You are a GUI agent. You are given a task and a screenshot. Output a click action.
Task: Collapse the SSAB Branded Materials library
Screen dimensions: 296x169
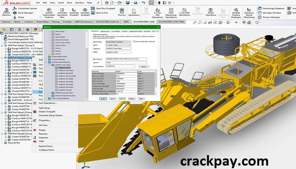point(46,62)
